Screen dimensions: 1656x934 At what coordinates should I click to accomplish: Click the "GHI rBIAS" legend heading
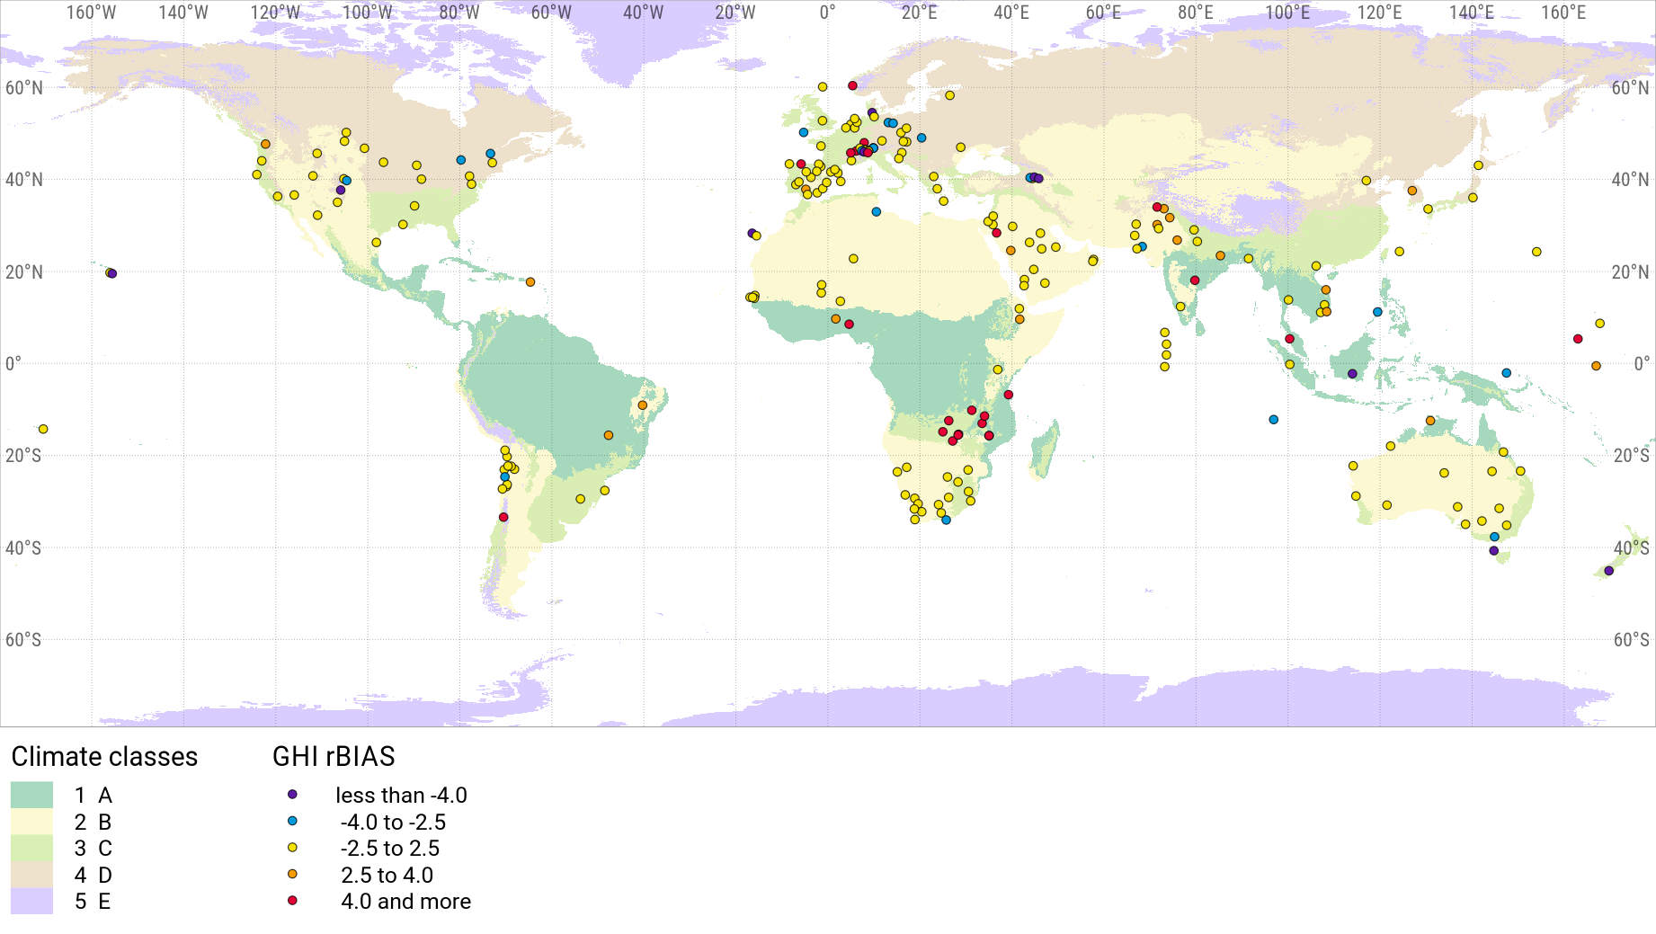point(336,757)
